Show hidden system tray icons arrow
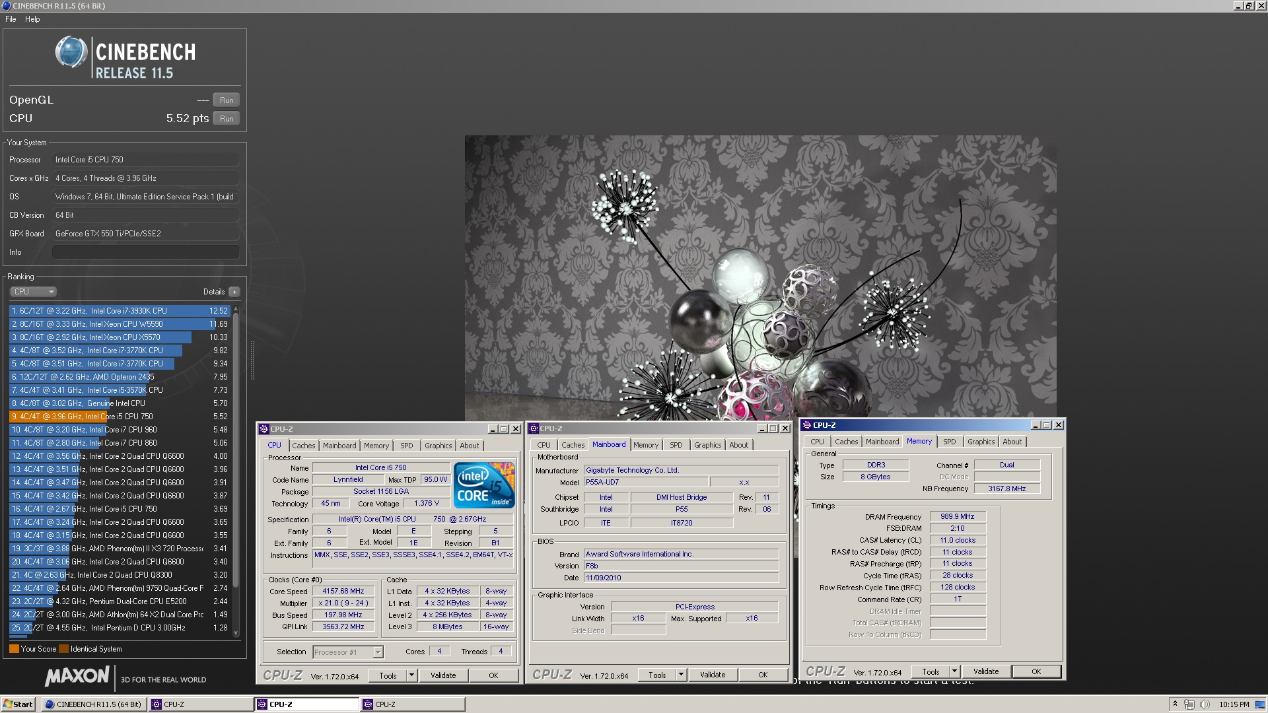1268x713 pixels. pos(1175,704)
